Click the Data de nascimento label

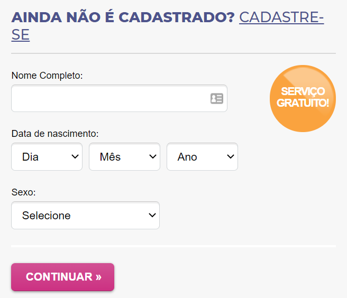55,134
